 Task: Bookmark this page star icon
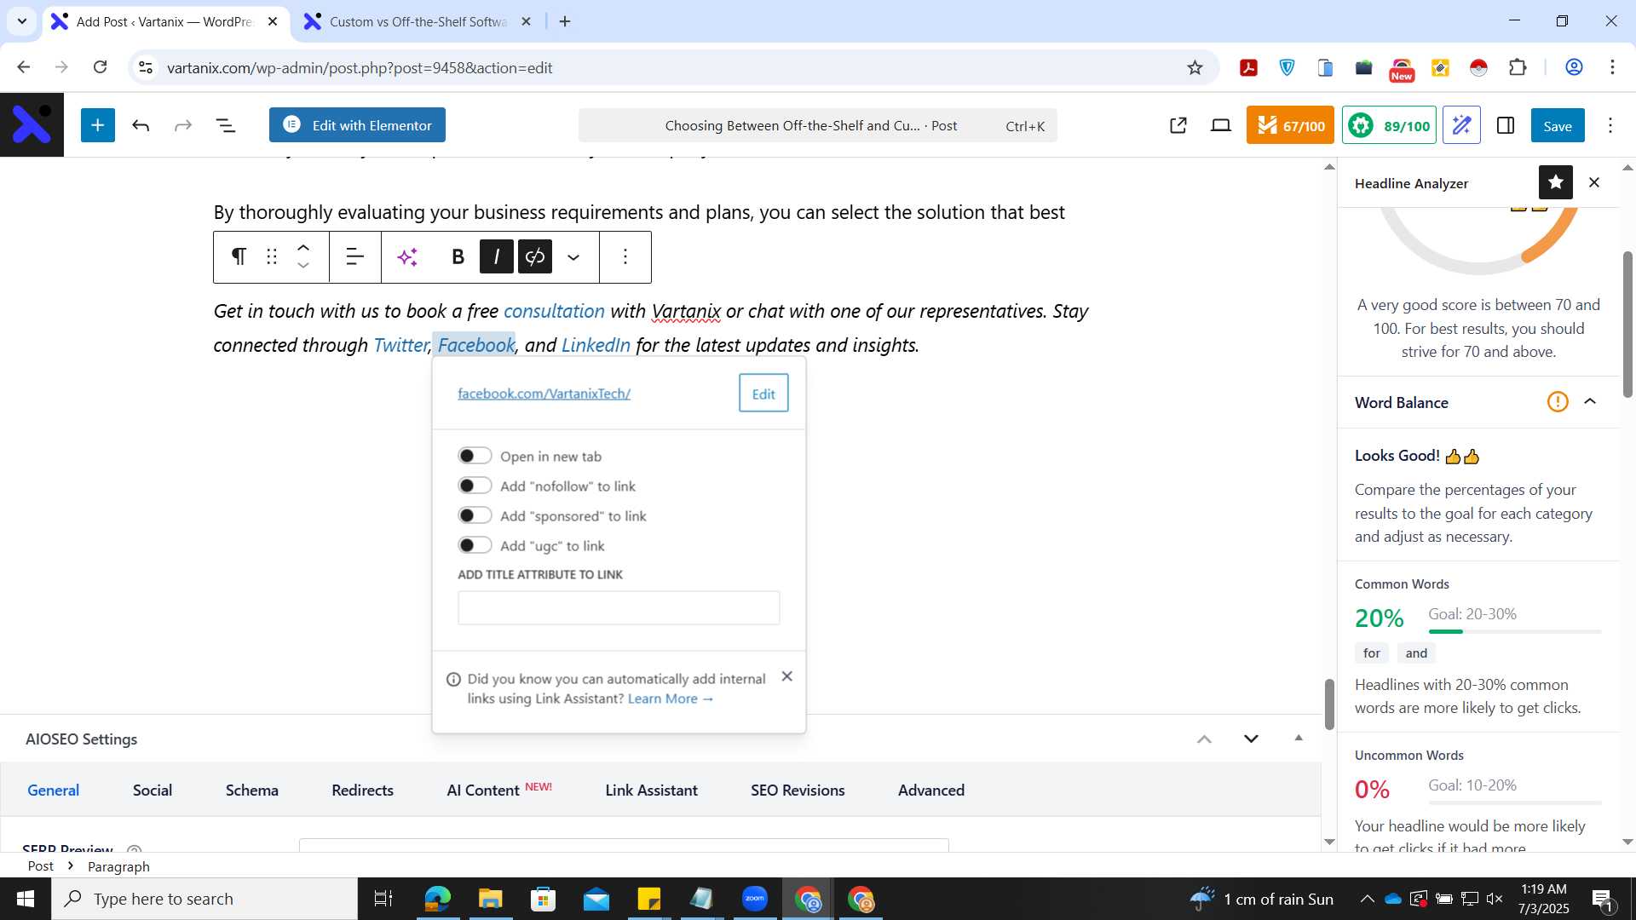tap(1195, 67)
